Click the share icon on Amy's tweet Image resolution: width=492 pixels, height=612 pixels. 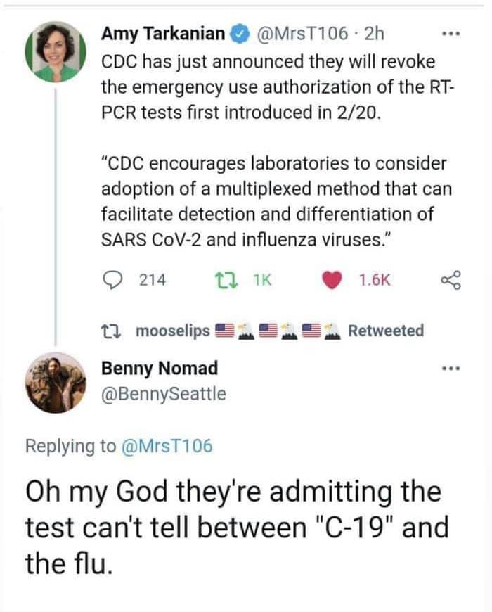(x=451, y=280)
